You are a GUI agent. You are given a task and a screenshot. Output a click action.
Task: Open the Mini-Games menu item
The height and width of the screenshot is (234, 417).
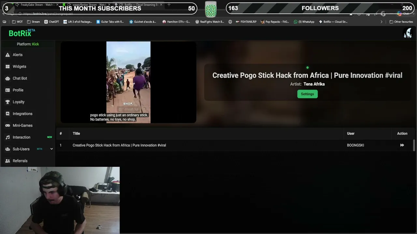click(x=22, y=125)
